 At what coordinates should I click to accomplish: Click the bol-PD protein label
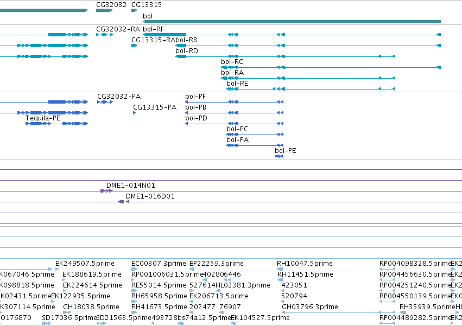pyautogui.click(x=196, y=118)
